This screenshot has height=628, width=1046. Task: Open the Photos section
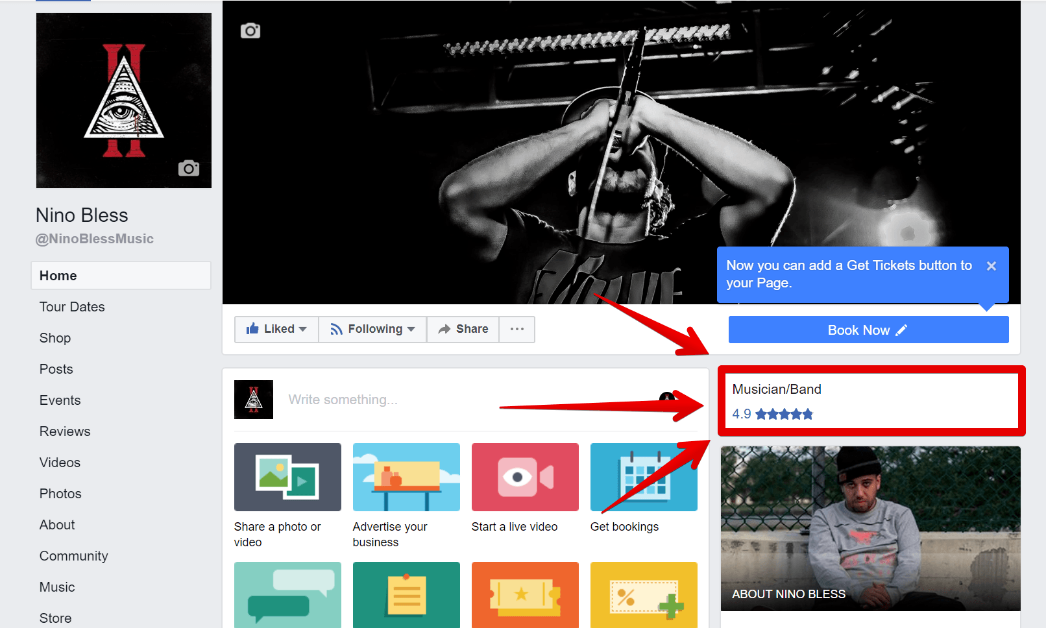(x=60, y=494)
